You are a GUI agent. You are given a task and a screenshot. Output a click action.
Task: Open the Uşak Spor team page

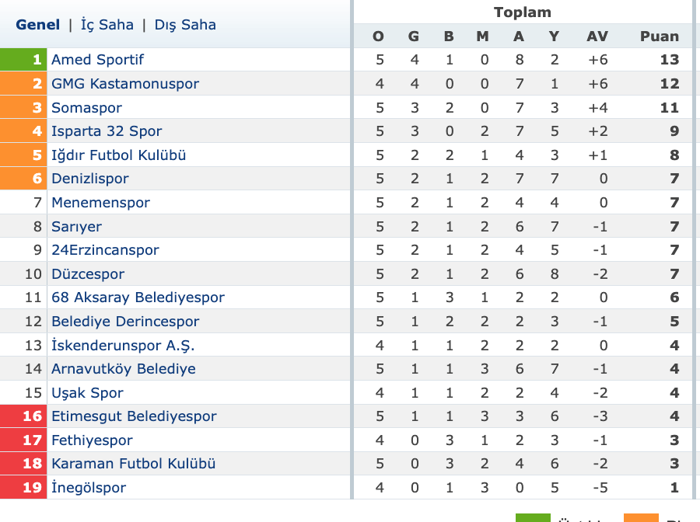click(x=87, y=393)
